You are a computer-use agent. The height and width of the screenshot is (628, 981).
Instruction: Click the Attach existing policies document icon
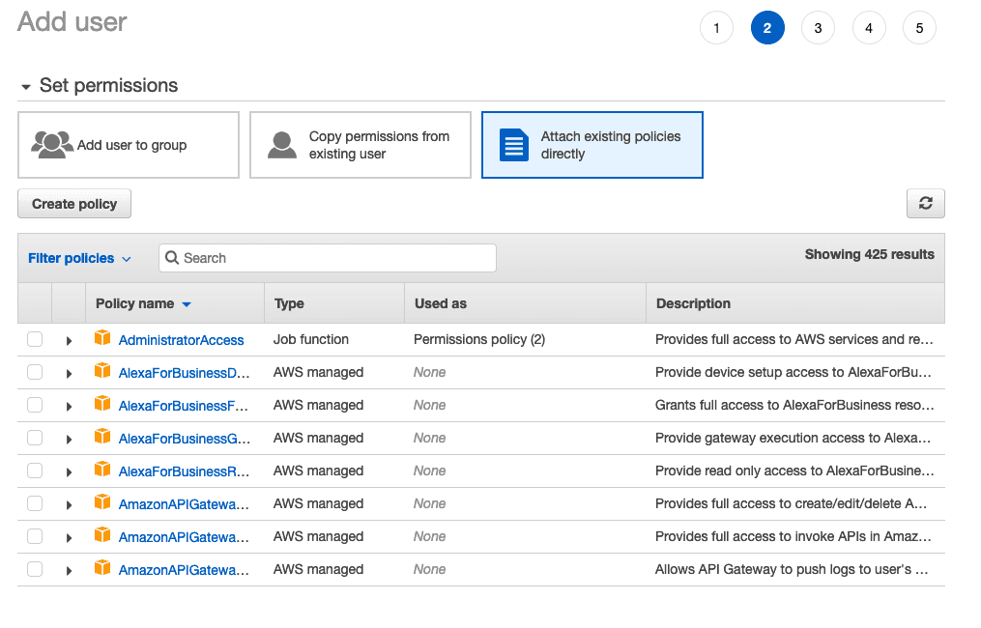(514, 145)
